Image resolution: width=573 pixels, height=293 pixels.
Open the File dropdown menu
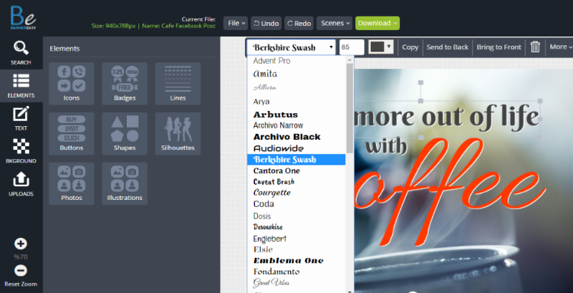coord(236,23)
